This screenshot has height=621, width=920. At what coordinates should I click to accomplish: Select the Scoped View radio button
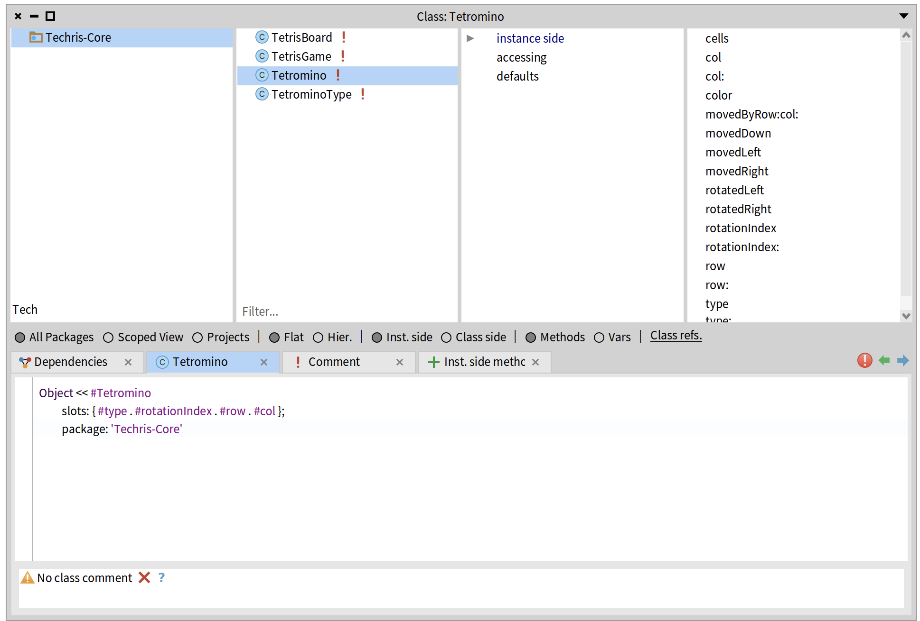108,337
